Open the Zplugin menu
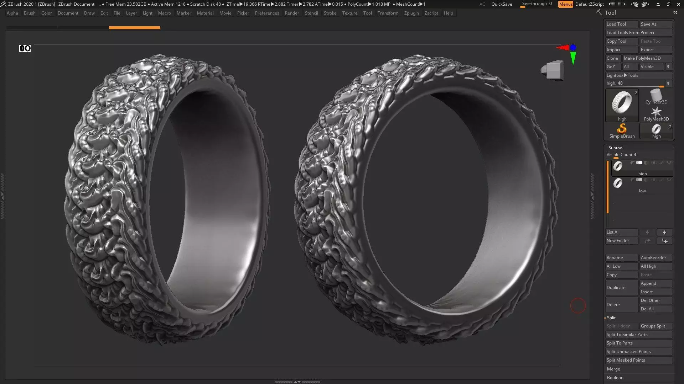This screenshot has width=684, height=384. pos(411,13)
